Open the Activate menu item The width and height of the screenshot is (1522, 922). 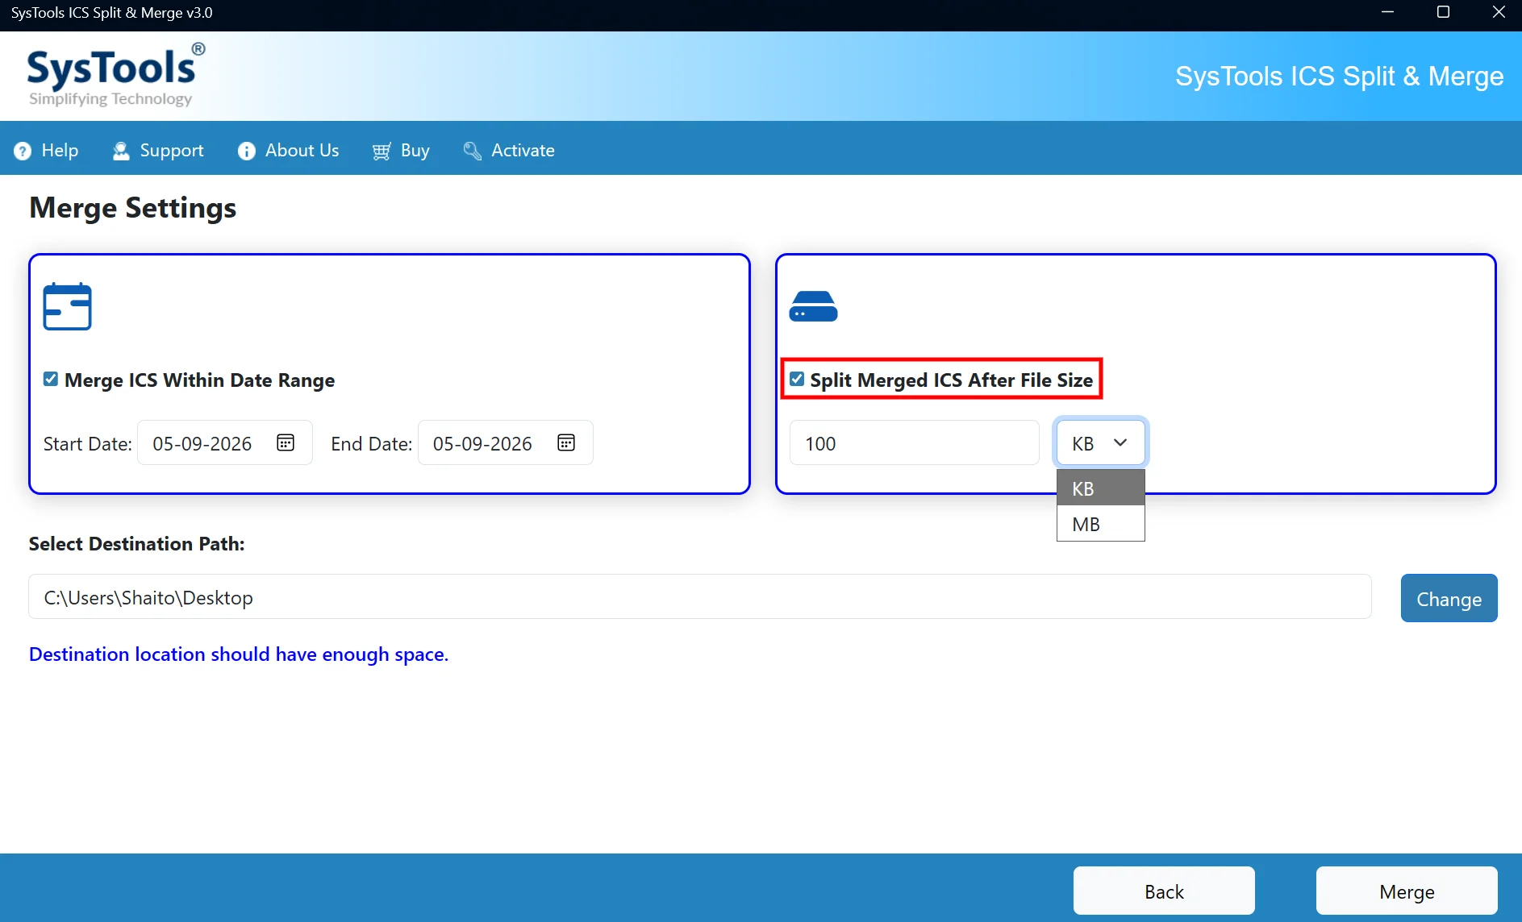509,151
